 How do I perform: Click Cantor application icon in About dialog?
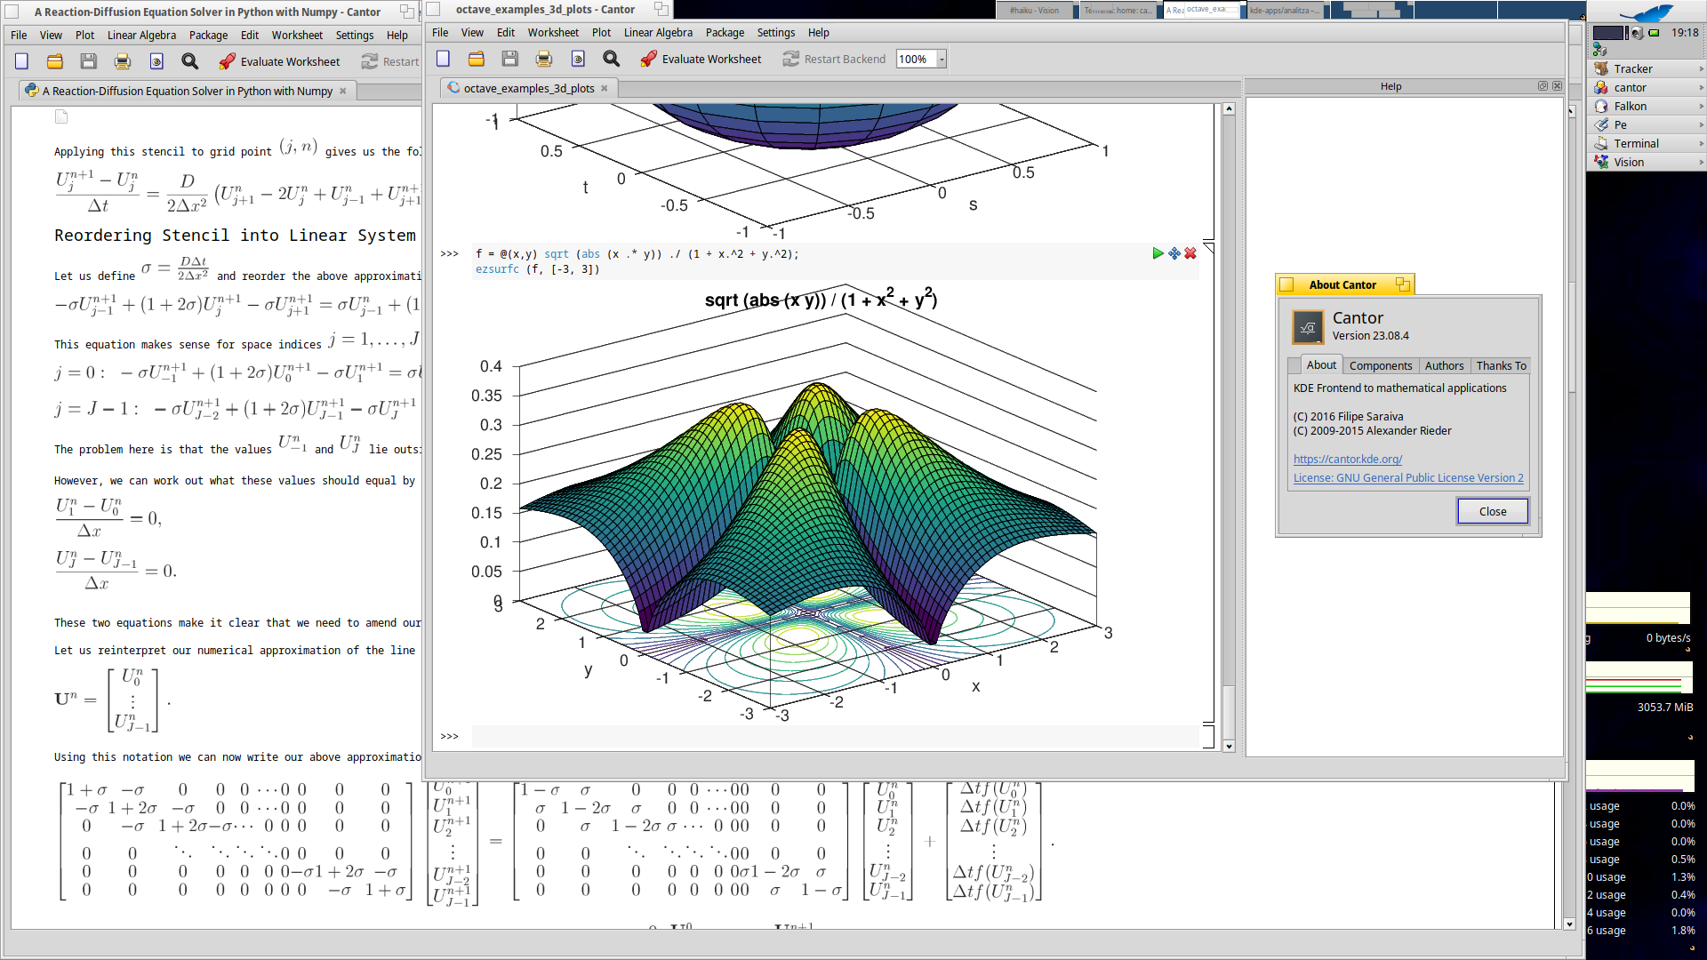pos(1308,327)
